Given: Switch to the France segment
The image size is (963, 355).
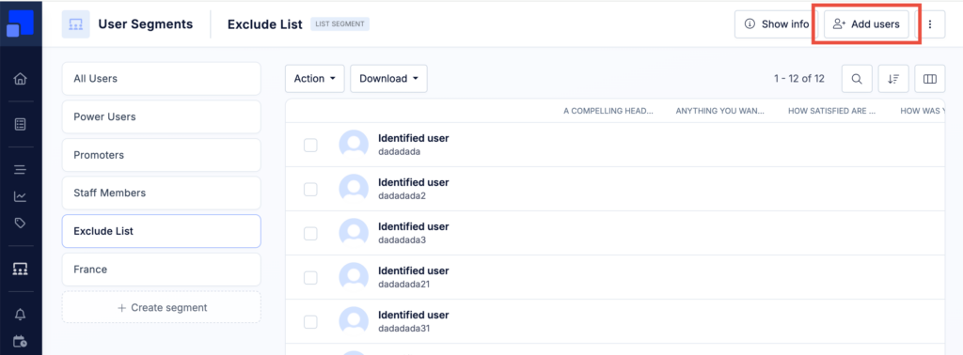Looking at the screenshot, I should (x=162, y=270).
